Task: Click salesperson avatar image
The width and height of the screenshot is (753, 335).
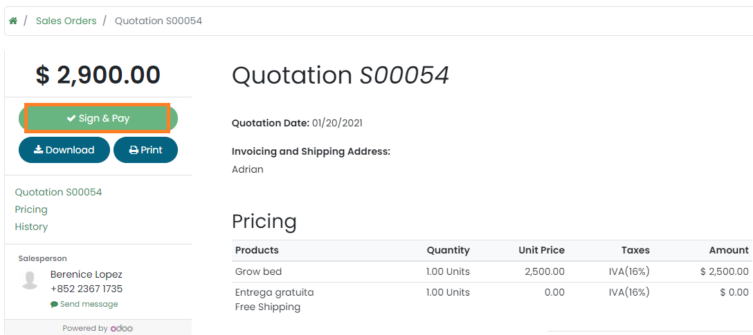Action: pos(30,280)
